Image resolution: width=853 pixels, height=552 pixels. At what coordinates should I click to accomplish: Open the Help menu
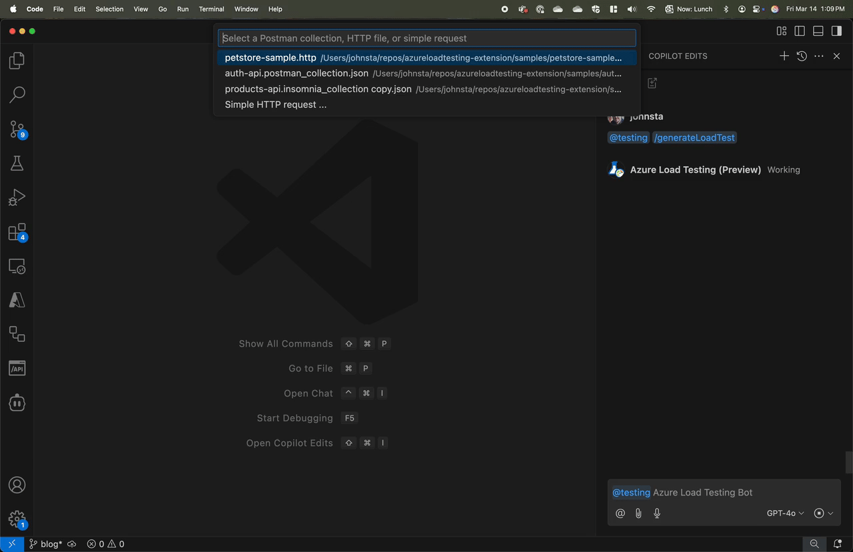pyautogui.click(x=275, y=9)
